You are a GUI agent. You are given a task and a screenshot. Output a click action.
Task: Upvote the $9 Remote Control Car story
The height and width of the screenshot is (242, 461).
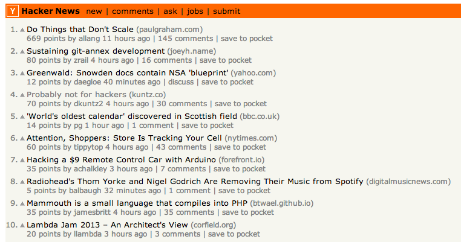[22, 160]
